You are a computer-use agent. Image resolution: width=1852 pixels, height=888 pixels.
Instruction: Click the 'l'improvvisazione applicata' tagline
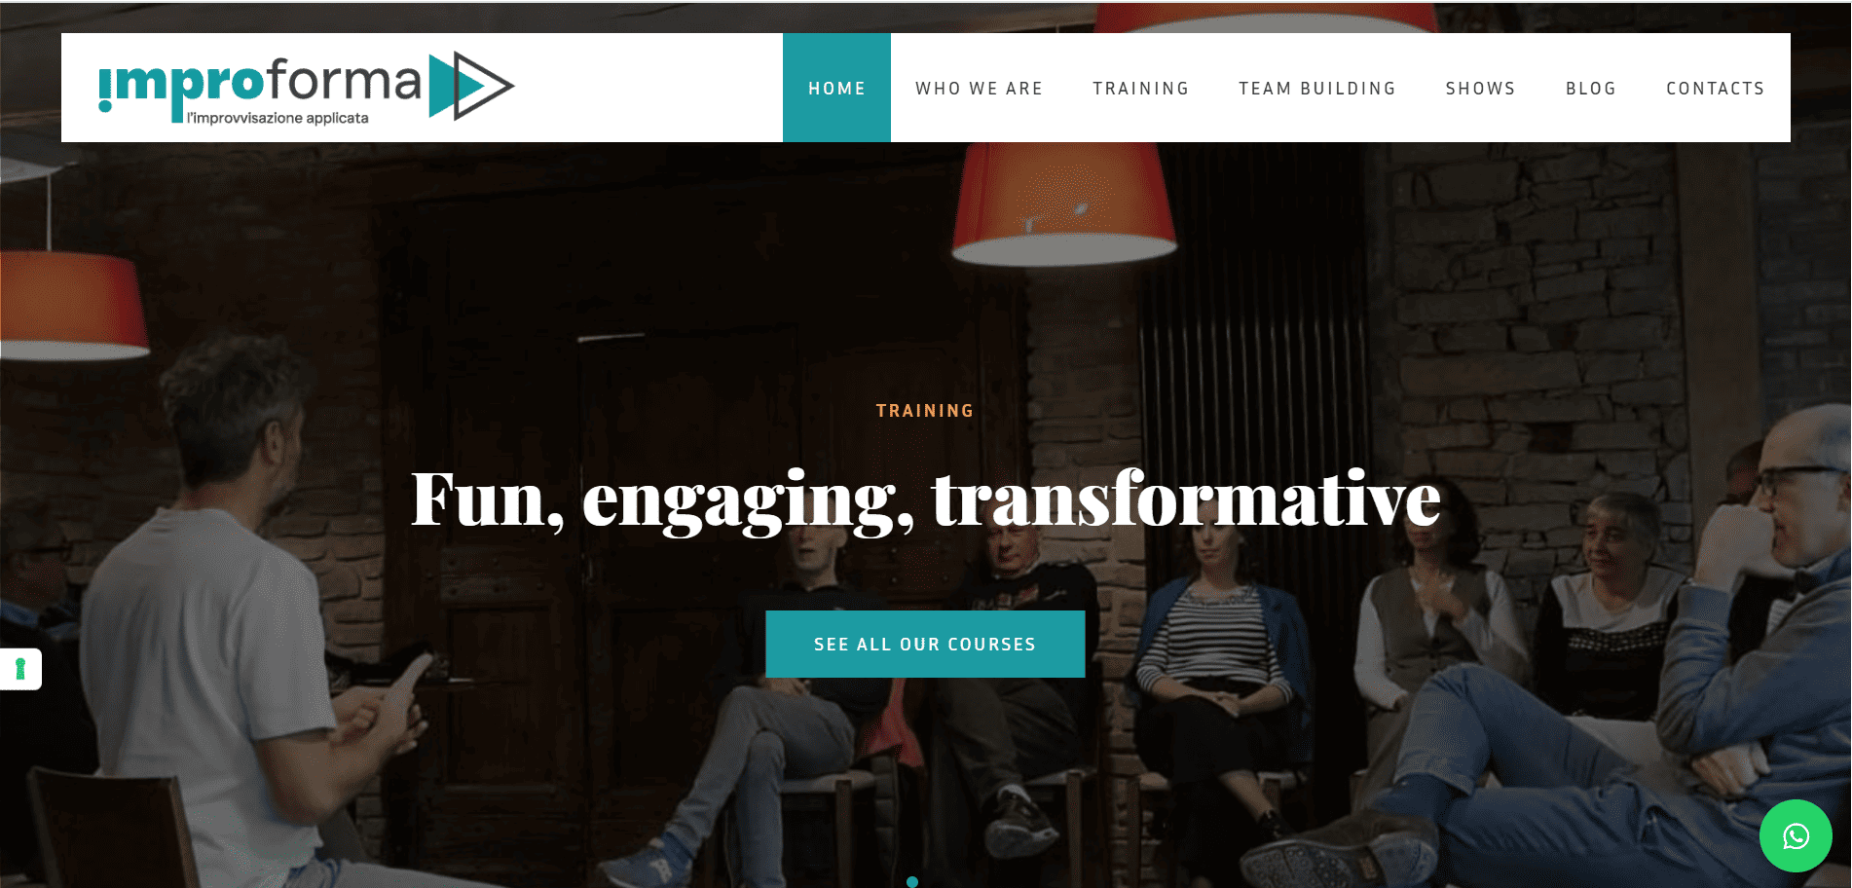(x=278, y=118)
